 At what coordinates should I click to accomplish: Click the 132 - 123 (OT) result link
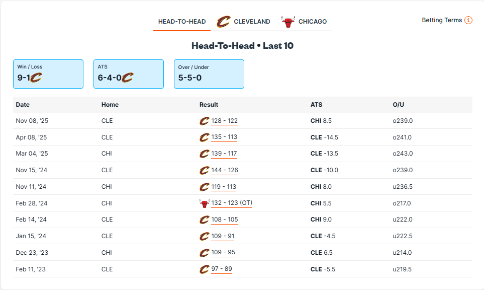pyautogui.click(x=232, y=203)
